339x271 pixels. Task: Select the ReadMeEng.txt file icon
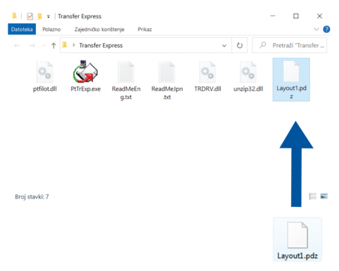[126, 72]
